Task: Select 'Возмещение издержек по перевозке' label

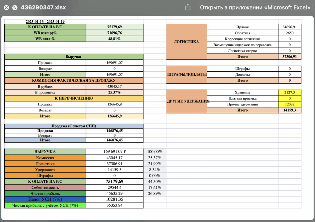Action: coord(242,45)
